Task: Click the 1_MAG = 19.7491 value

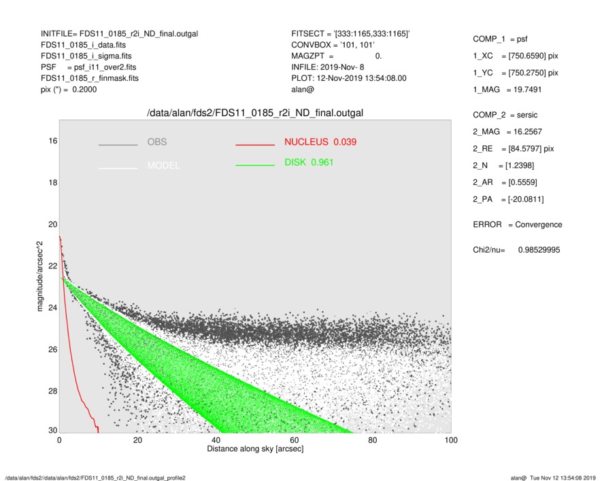Action: coord(507,90)
